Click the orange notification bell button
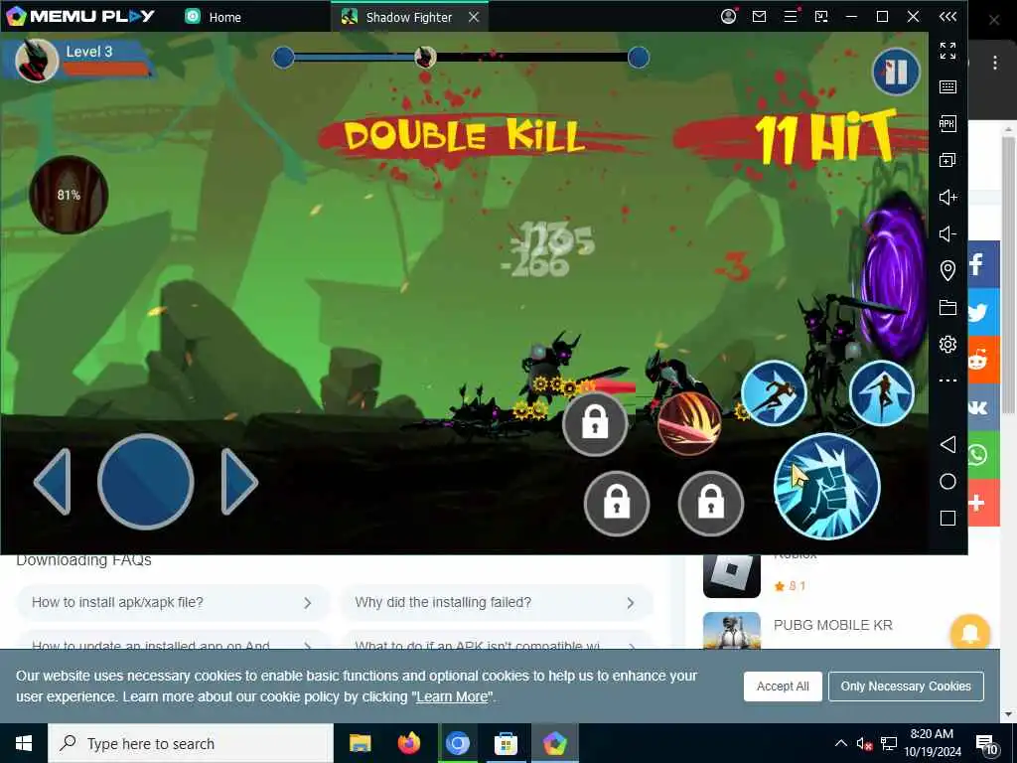Screen dimensions: 1017x763 click(x=969, y=633)
